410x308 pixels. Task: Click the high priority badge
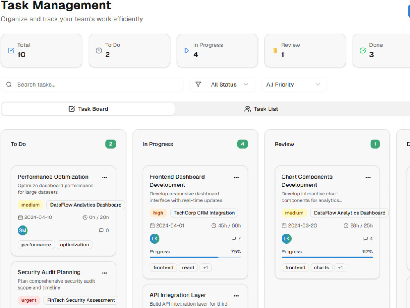pyautogui.click(x=158, y=213)
